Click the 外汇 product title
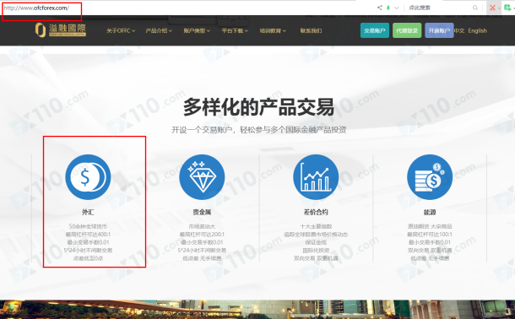This screenshot has height=319, width=515. [x=88, y=213]
